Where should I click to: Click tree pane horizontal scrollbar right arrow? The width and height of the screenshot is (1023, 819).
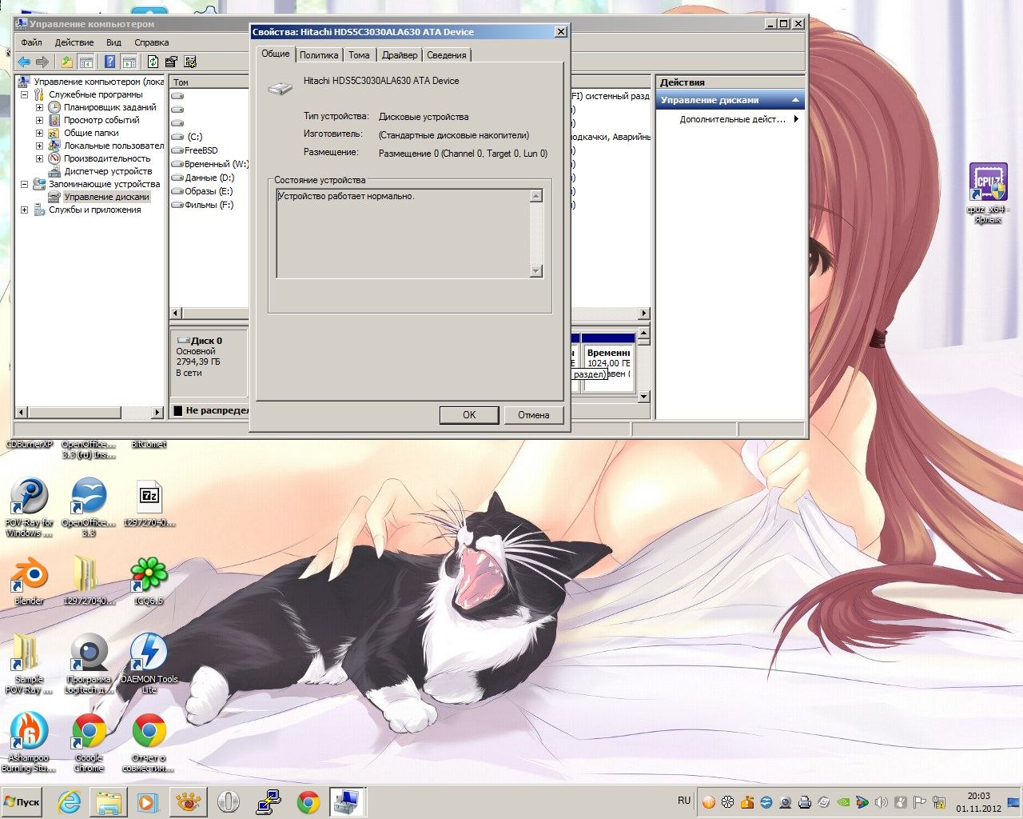[157, 412]
